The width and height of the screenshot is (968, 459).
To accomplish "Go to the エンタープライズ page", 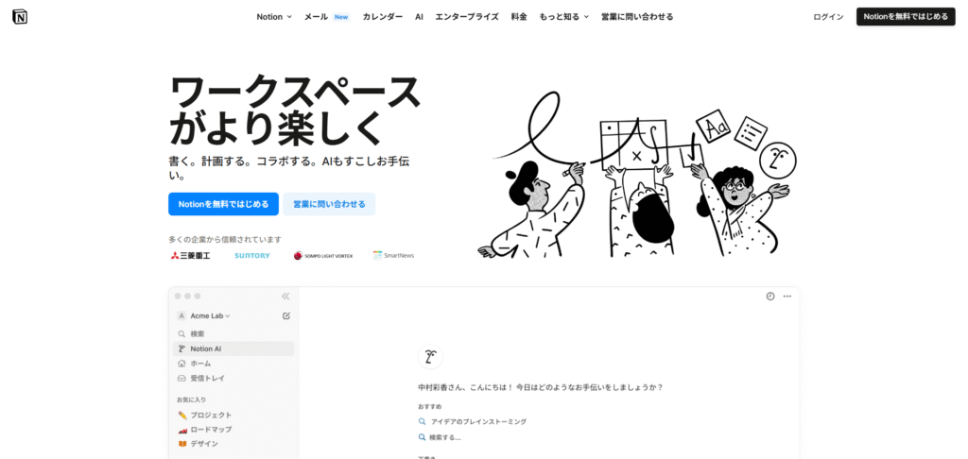I will tap(467, 17).
